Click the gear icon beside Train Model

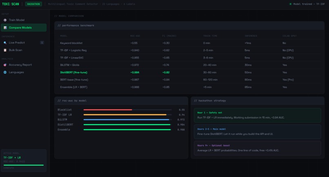point(5,20)
